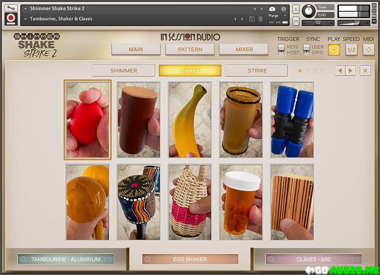Adjust the volume slider
This screenshot has width=380, height=275.
[354, 23]
